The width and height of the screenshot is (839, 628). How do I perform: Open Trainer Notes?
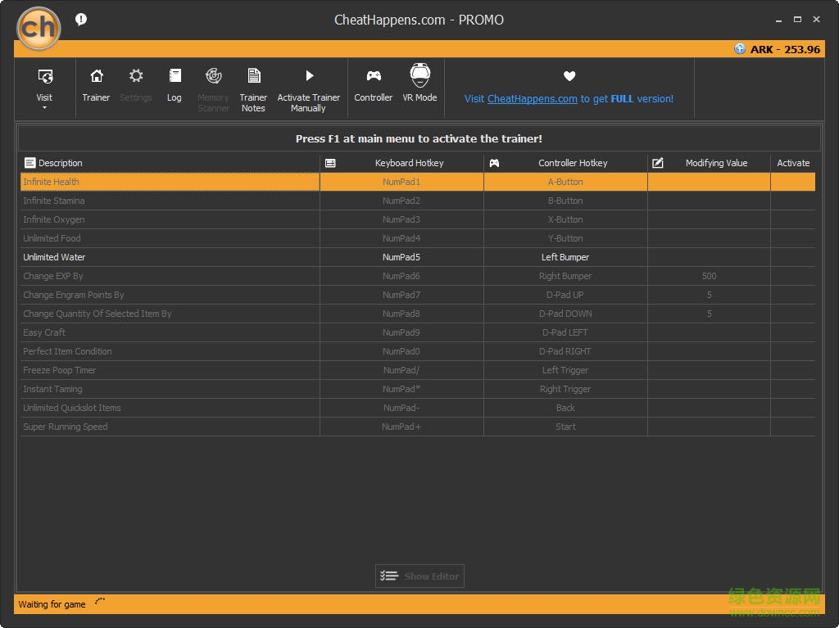click(253, 77)
